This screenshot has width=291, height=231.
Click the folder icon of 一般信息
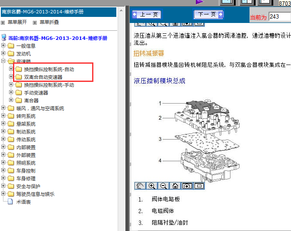(x=11, y=46)
